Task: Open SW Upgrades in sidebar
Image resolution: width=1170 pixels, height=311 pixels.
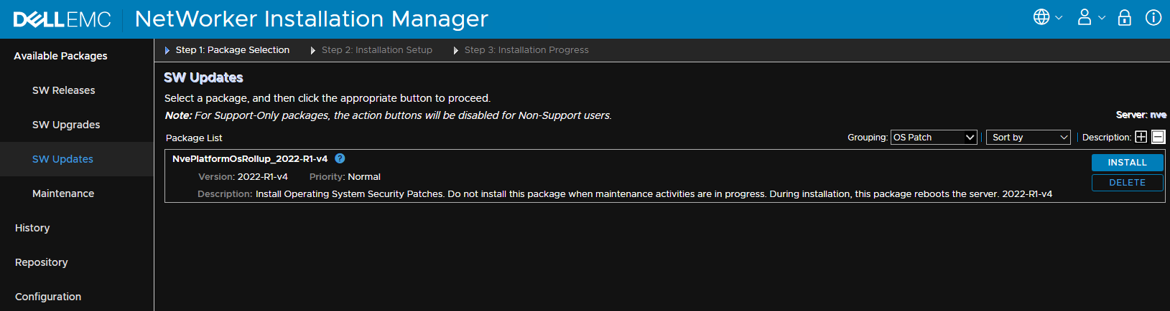Action: (66, 125)
